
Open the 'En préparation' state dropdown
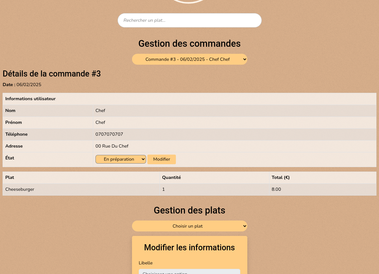[x=120, y=159]
